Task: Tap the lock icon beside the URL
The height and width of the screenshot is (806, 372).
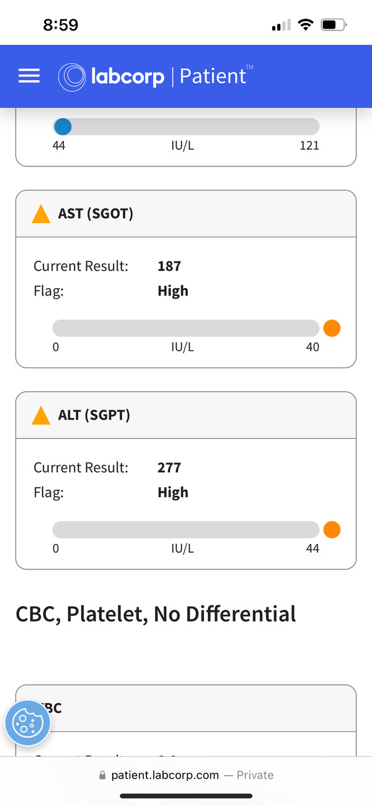Action: (x=103, y=775)
